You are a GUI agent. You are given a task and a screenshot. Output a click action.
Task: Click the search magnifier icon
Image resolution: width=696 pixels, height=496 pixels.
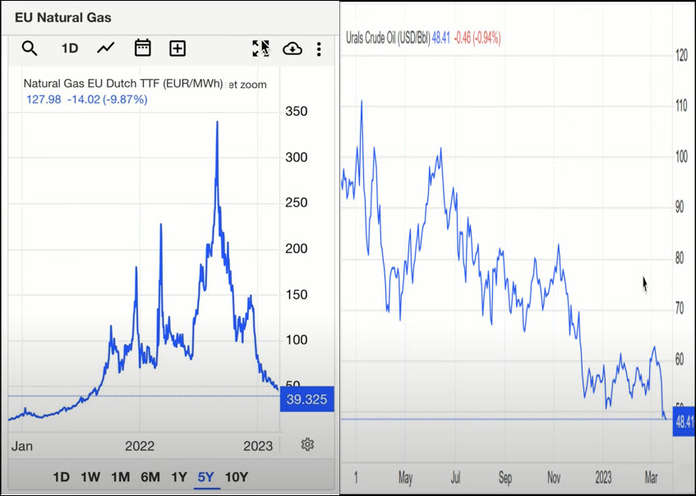tap(30, 49)
